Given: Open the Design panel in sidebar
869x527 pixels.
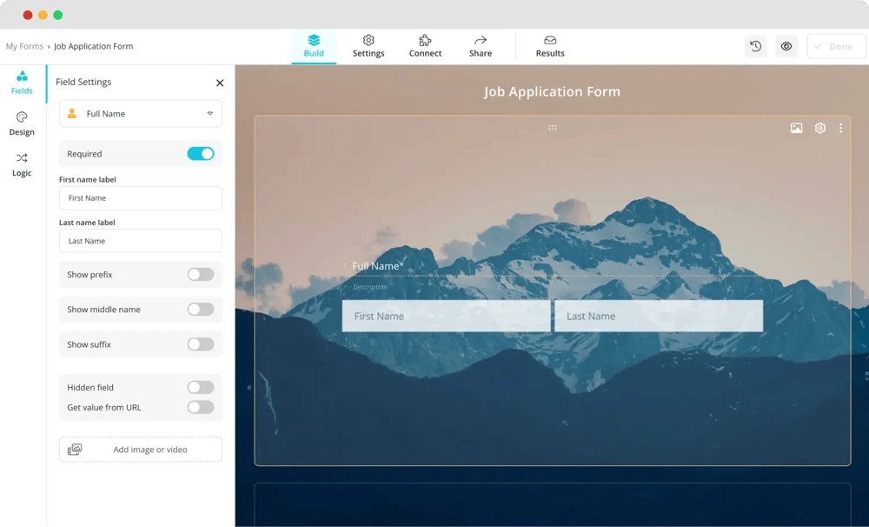Looking at the screenshot, I should tap(22, 123).
